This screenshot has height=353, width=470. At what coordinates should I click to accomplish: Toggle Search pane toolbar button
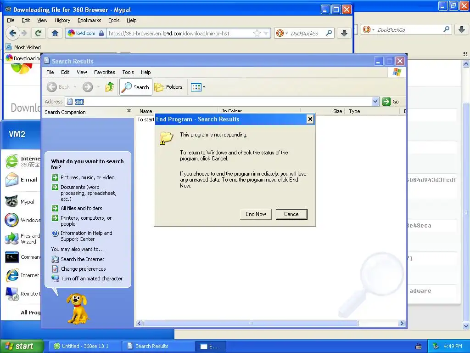pos(136,87)
